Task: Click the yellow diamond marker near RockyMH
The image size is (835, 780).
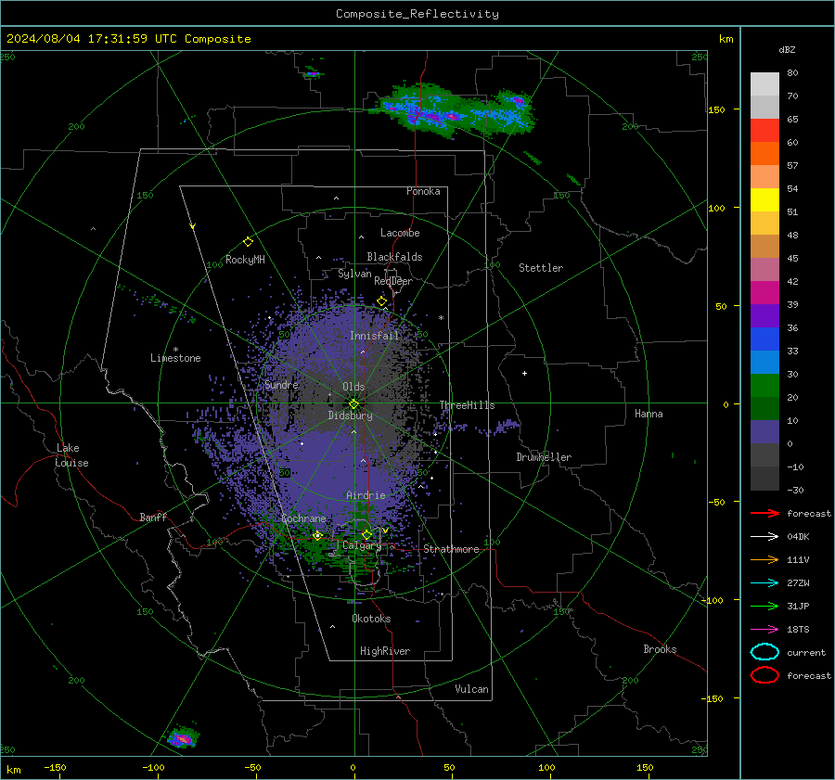Action: pyautogui.click(x=248, y=242)
